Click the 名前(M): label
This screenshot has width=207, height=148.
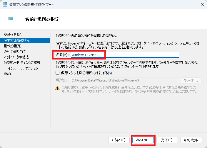62,55
